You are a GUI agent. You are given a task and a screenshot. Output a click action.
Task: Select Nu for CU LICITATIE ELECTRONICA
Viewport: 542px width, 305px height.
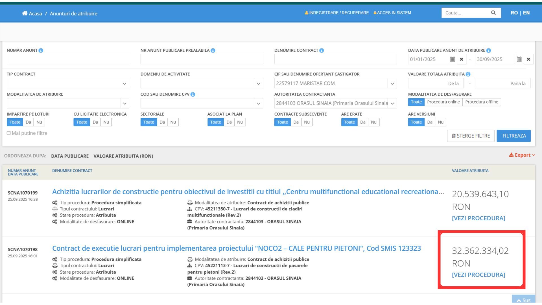tap(106, 122)
